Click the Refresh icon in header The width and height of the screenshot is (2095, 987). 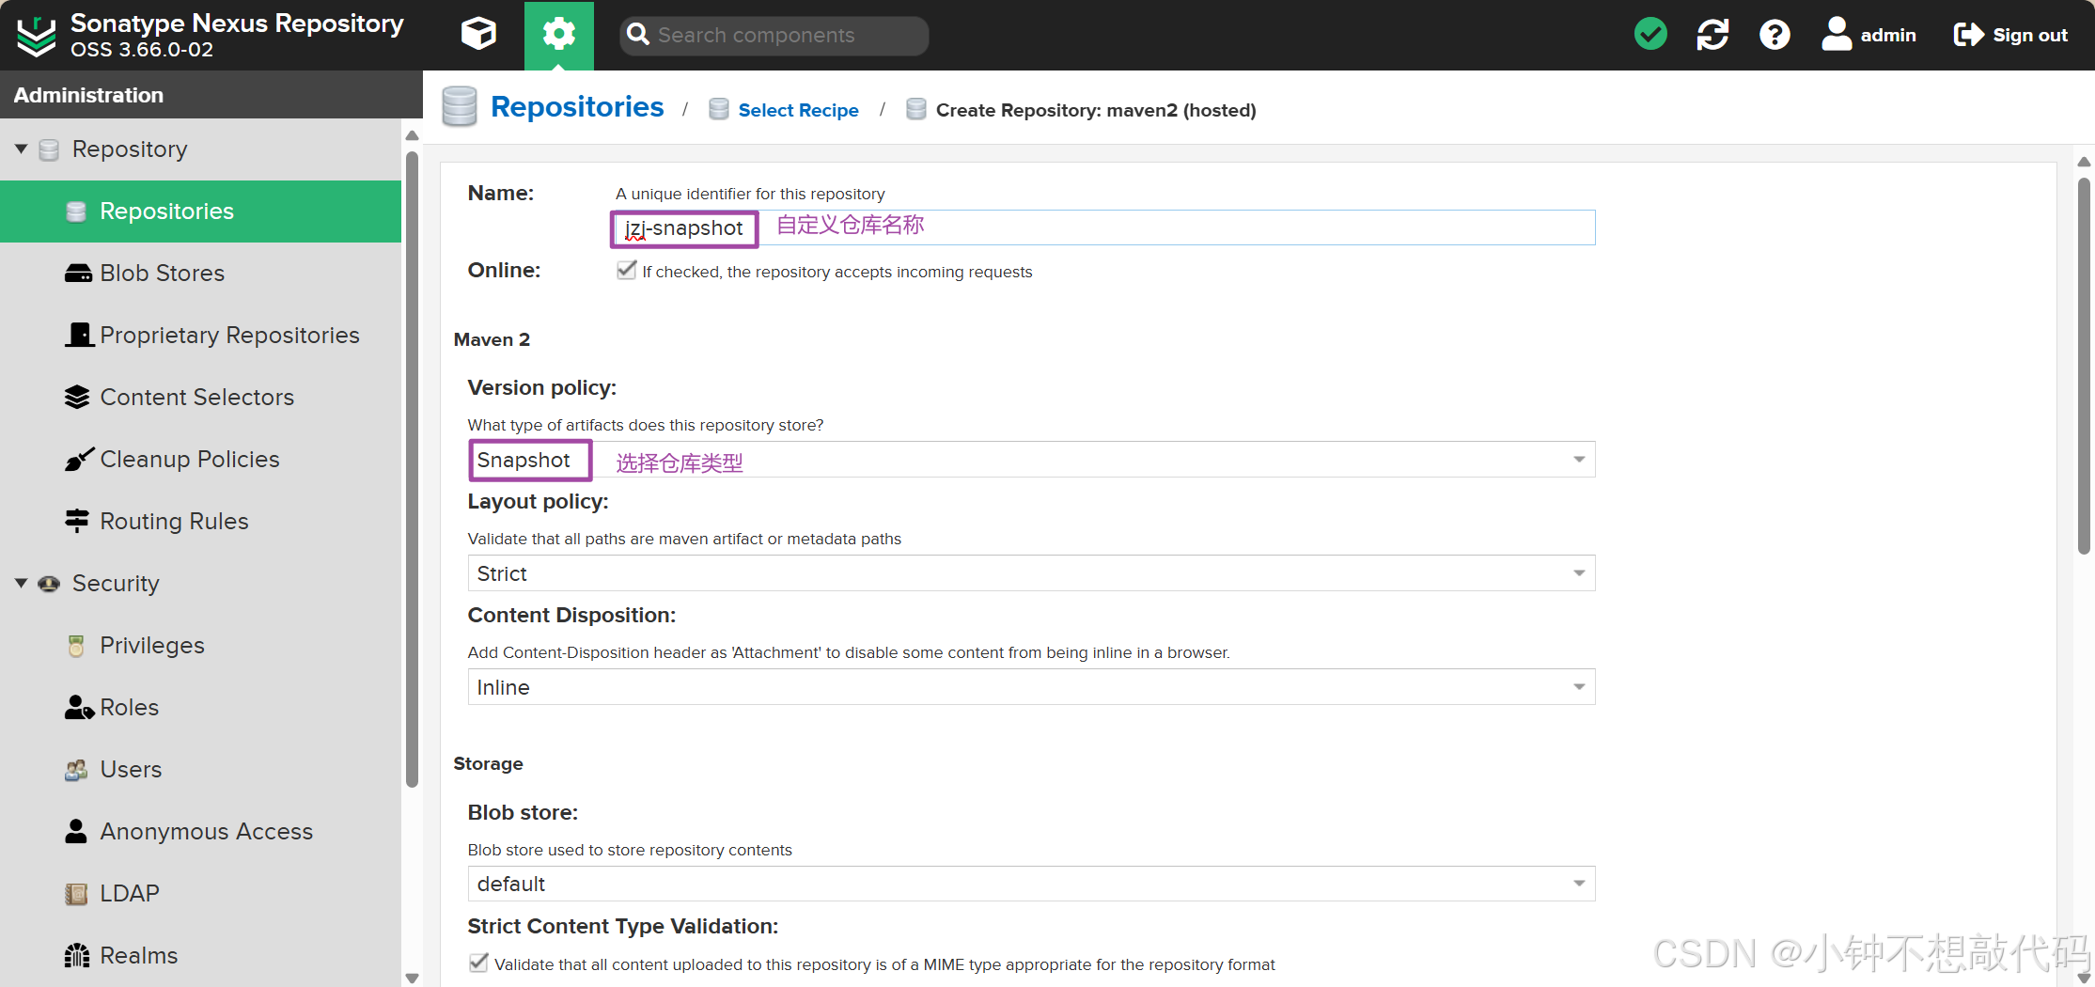(x=1712, y=35)
